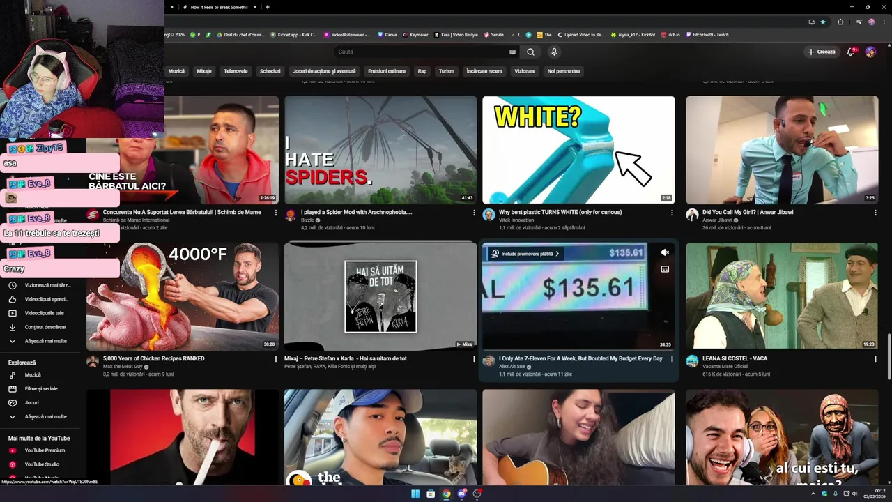Open Hai sa uitam de tot mix thumbnail
The width and height of the screenshot is (892, 502).
pyautogui.click(x=380, y=296)
